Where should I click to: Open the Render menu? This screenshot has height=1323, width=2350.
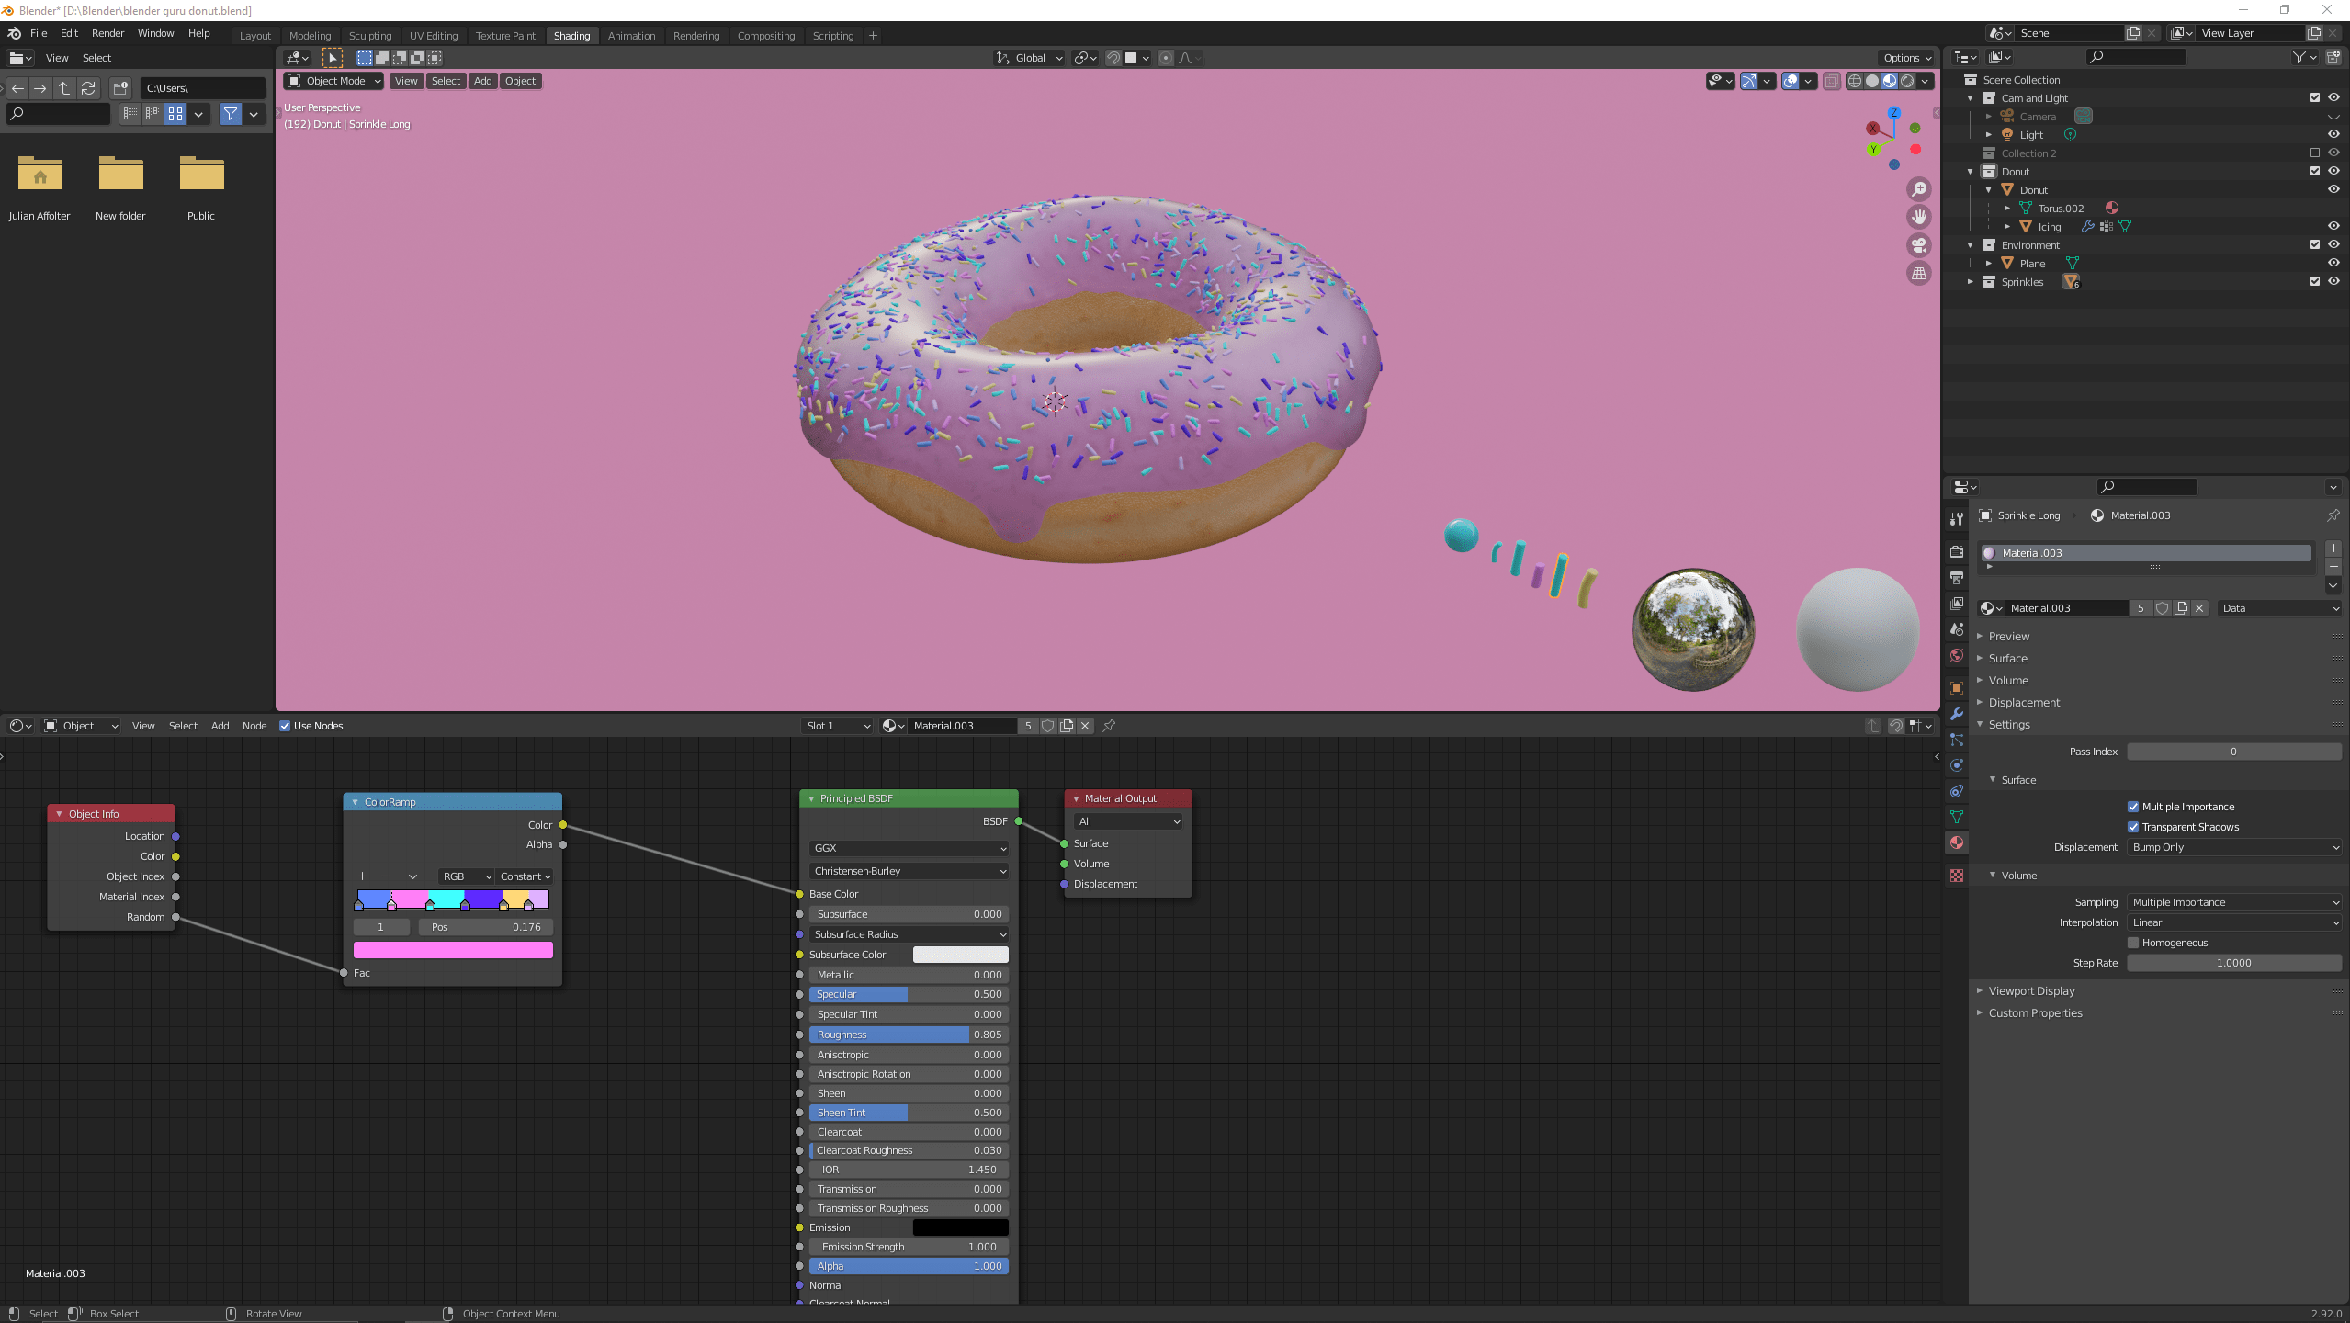pyautogui.click(x=107, y=33)
